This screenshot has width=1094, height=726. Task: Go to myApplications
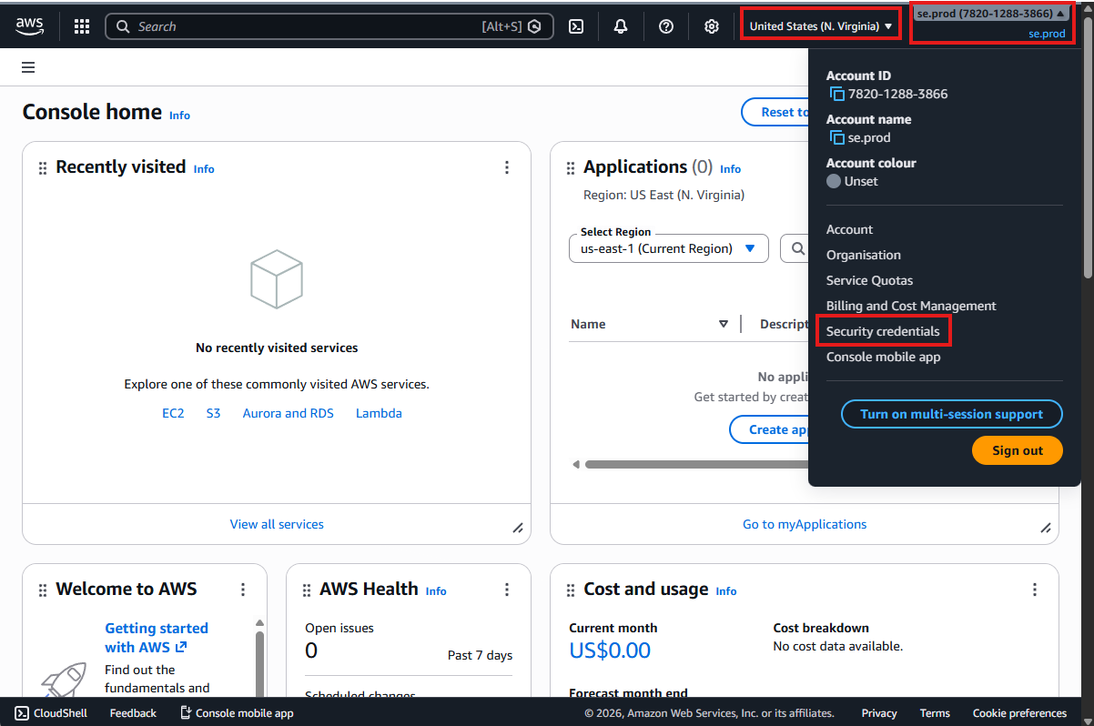pos(805,524)
